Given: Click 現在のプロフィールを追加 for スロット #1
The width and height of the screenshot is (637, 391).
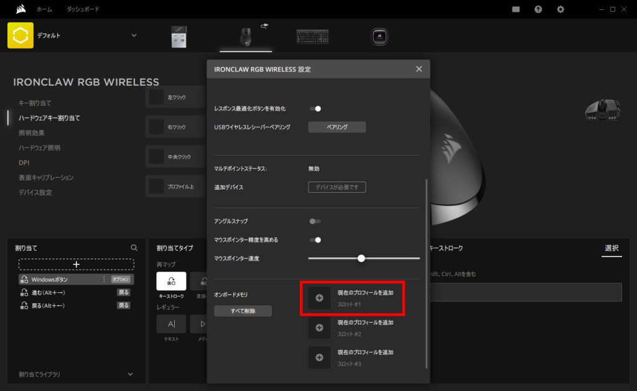Looking at the screenshot, I should [x=365, y=292].
